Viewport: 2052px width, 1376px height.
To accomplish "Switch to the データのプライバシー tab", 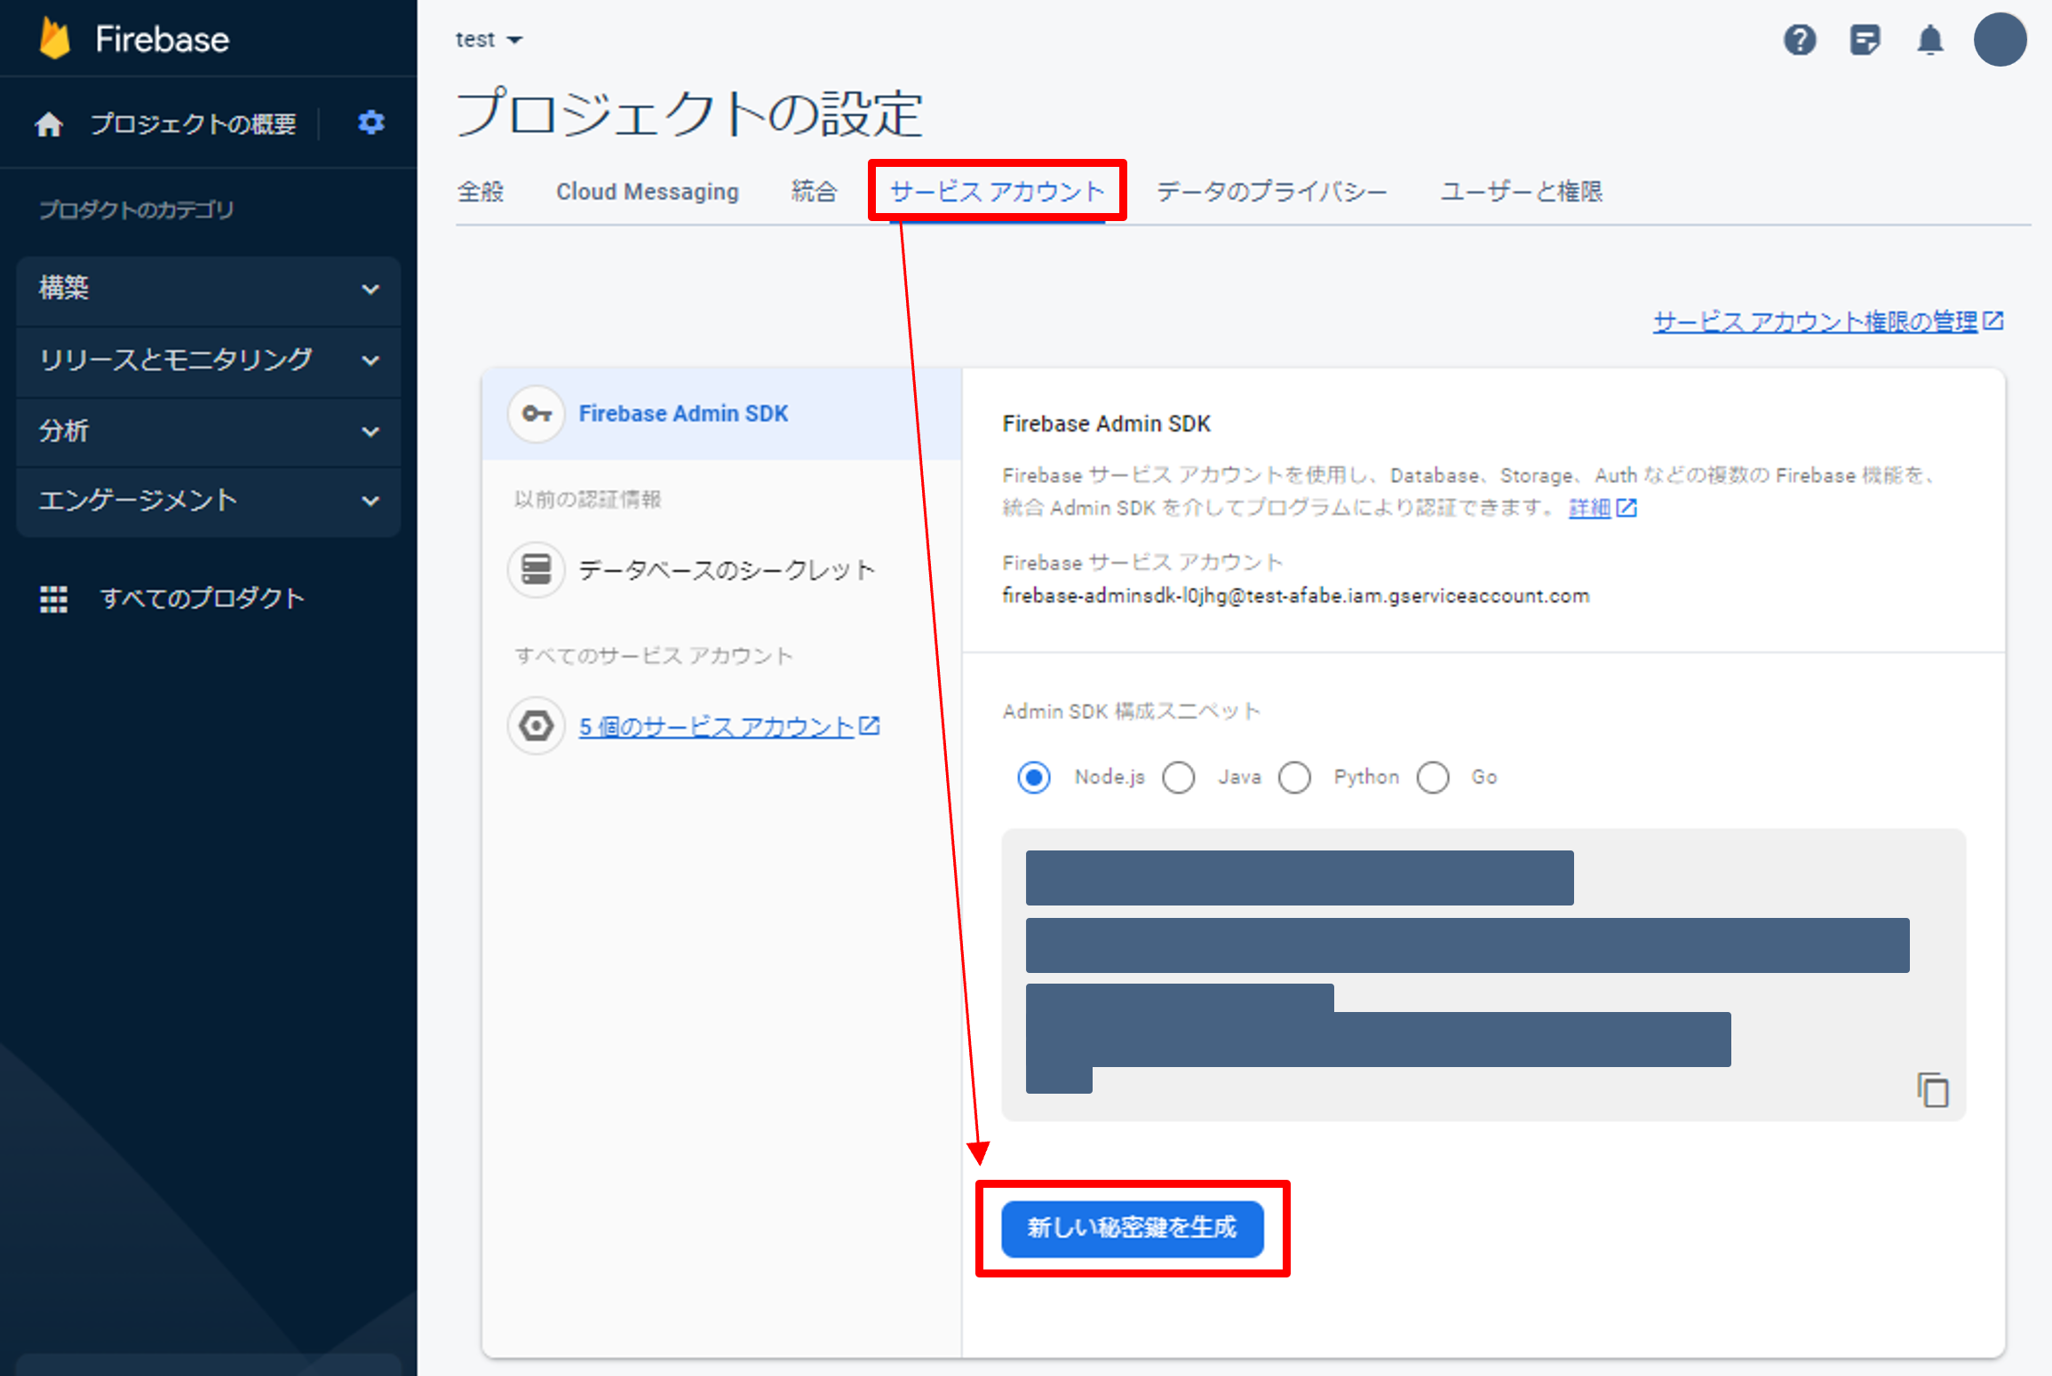I will coord(1271,192).
